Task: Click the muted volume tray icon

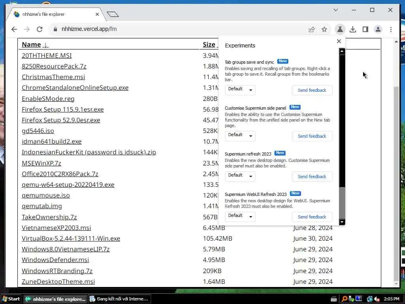Action: [377, 299]
